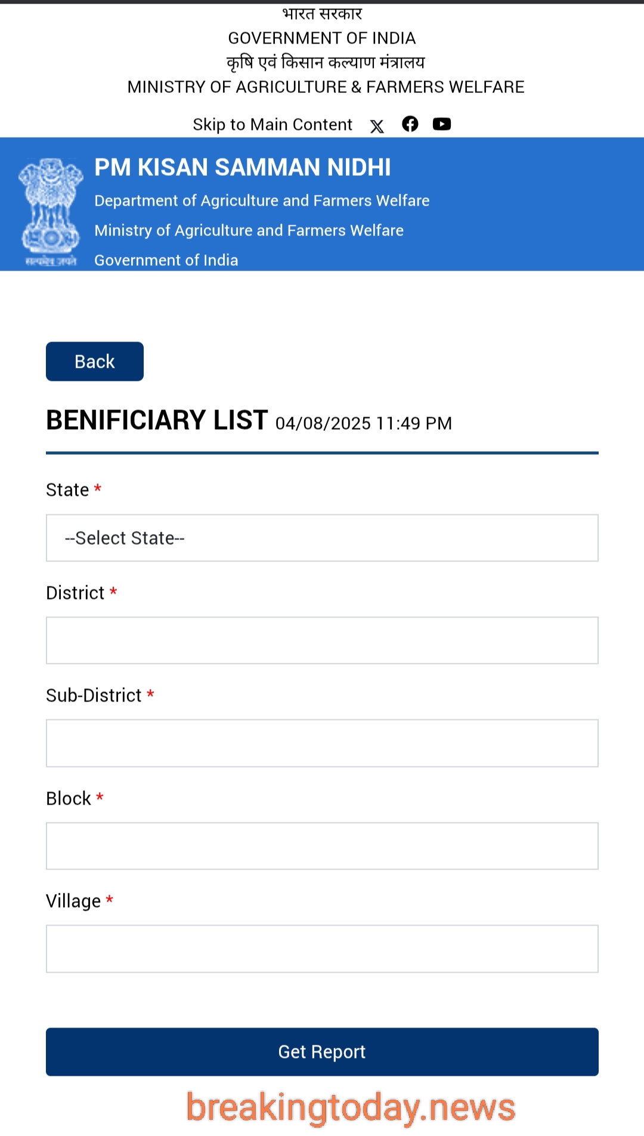This screenshot has width=644, height=1136.
Task: Click the national emblem logo
Action: point(51,212)
